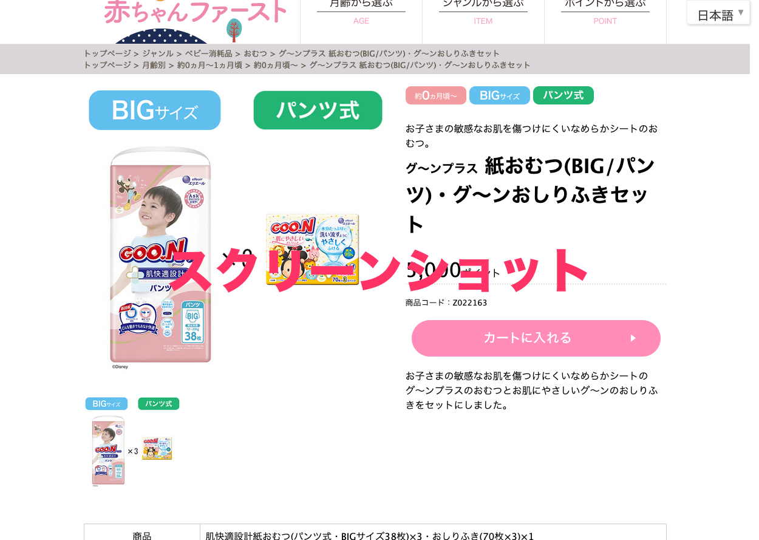Viewport: 759px width, 540px height.
Task: Open 約0ヵ月頃〜1ヵ月頃 breadcrumb link
Action: pyautogui.click(x=209, y=65)
